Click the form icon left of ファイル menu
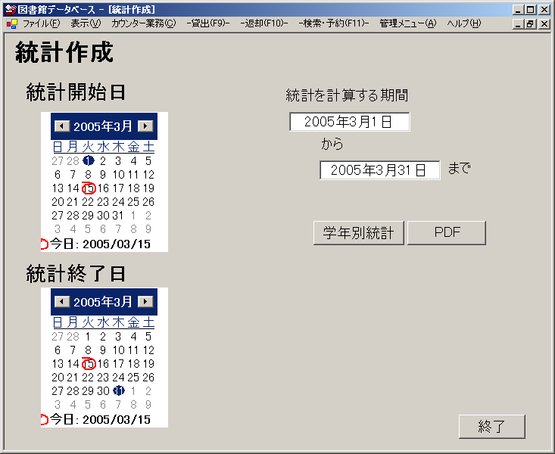The image size is (555, 454). 11,23
